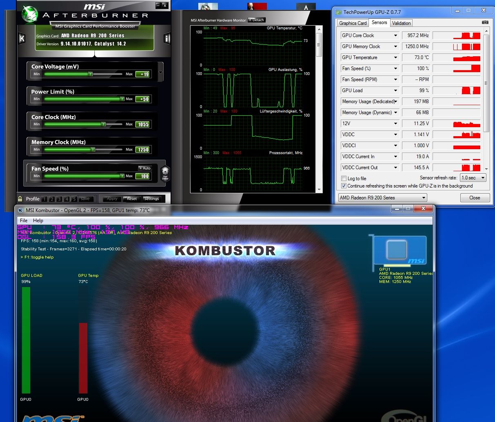Enable the Log to file checkbox
The image size is (495, 422).
(344, 178)
